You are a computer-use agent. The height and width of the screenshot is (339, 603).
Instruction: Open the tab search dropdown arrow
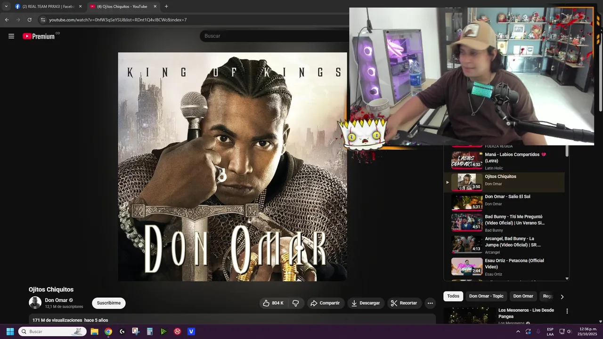(x=6, y=7)
